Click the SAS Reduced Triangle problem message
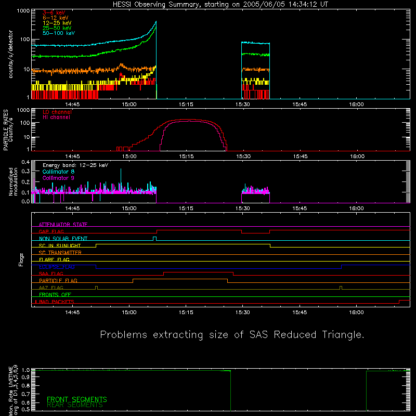The height and width of the screenshot is (416, 416). (232, 335)
